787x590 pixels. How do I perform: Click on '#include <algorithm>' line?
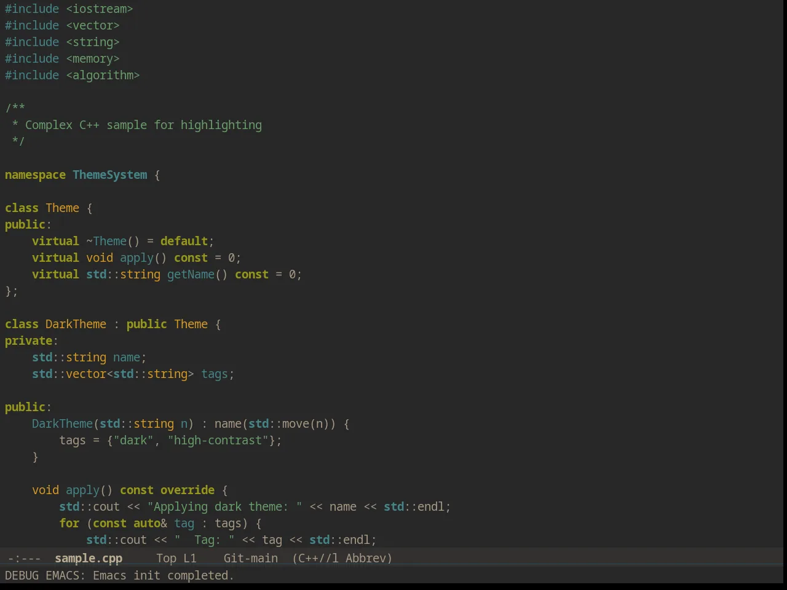(x=73, y=75)
